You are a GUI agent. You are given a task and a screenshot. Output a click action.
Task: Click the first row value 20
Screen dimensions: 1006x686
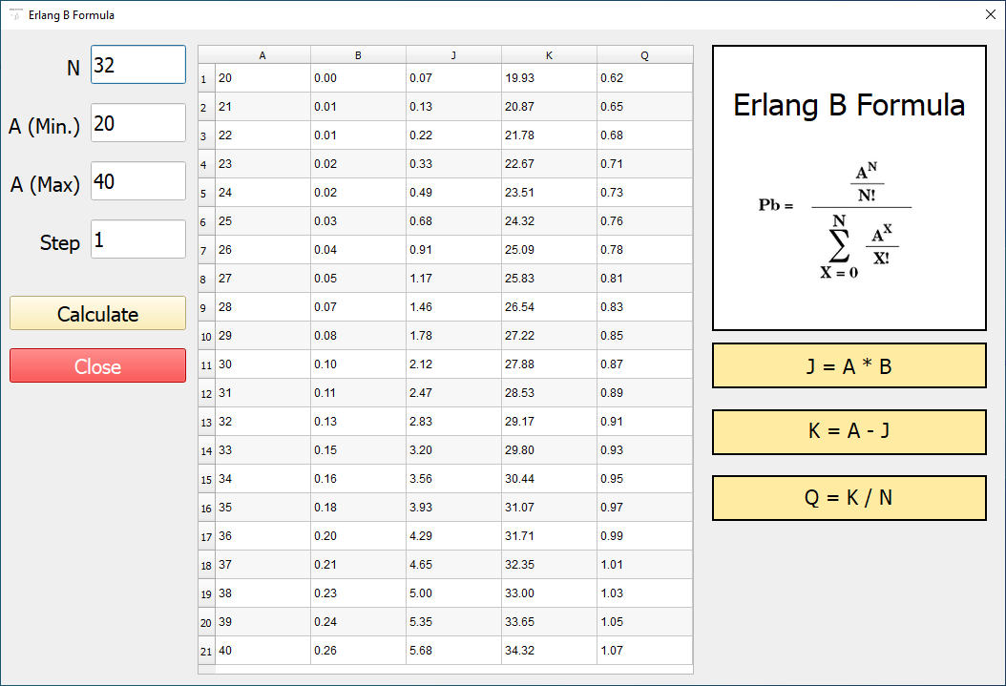[262, 78]
